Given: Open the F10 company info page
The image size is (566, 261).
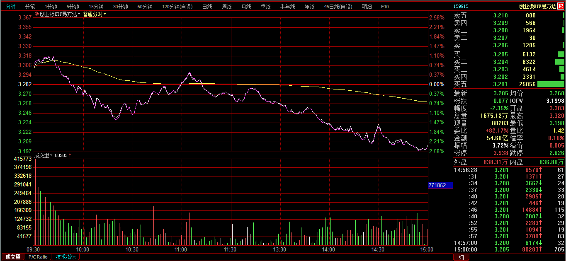Looking at the screenshot, I should point(385,7).
